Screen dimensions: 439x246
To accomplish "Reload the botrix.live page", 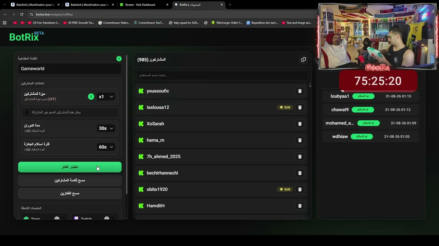I will point(22,14).
